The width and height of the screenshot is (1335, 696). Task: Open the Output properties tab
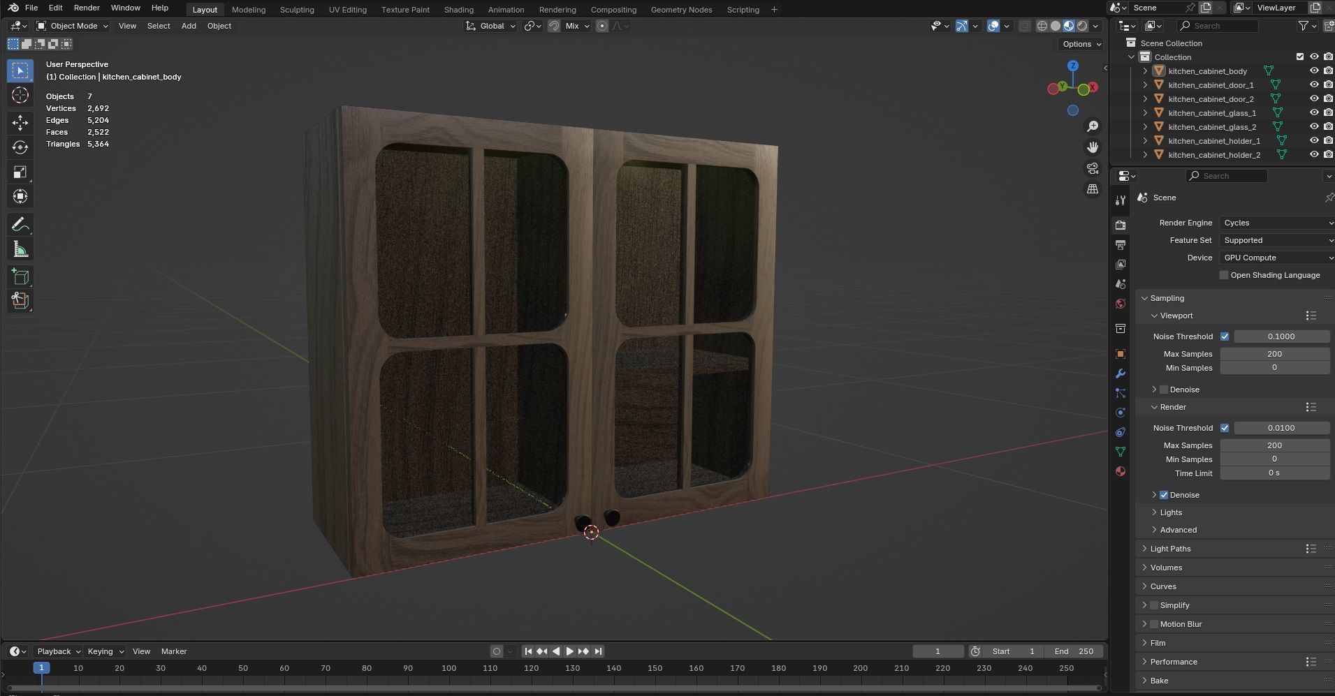tap(1121, 245)
